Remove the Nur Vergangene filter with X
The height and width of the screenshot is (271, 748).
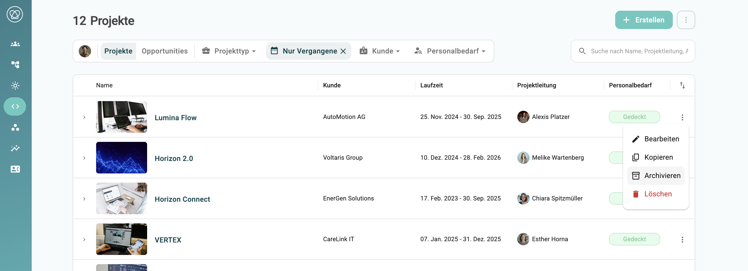click(x=343, y=51)
